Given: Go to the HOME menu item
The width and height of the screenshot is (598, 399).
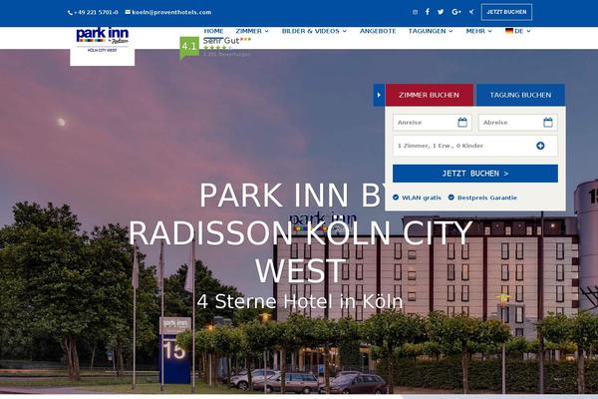Looking at the screenshot, I should [x=213, y=31].
